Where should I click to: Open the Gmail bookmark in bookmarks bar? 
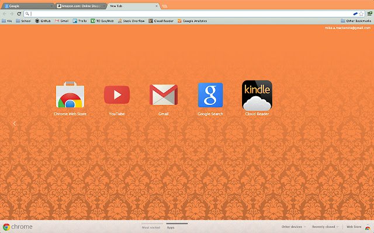pyautogui.click(x=62, y=21)
